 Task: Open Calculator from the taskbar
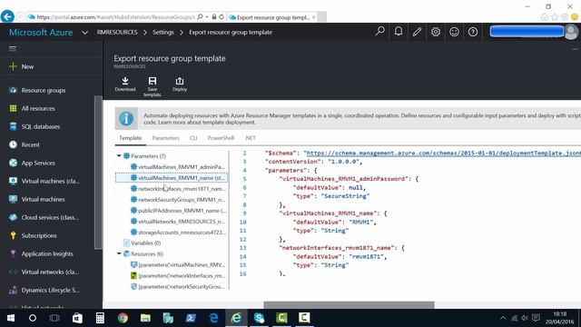(100, 318)
